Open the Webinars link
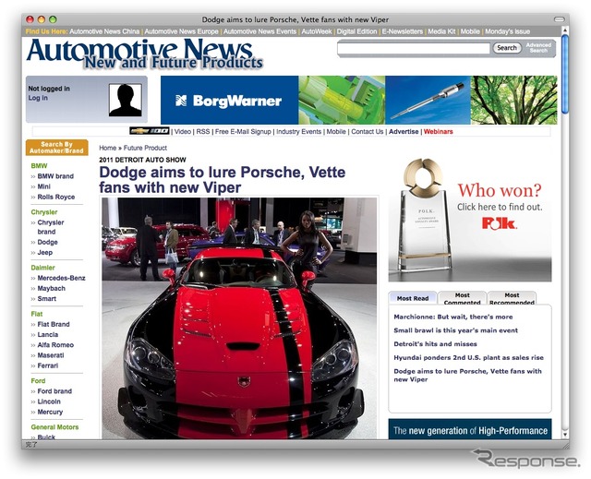Viewport: 591px width, 479px height. [438, 132]
